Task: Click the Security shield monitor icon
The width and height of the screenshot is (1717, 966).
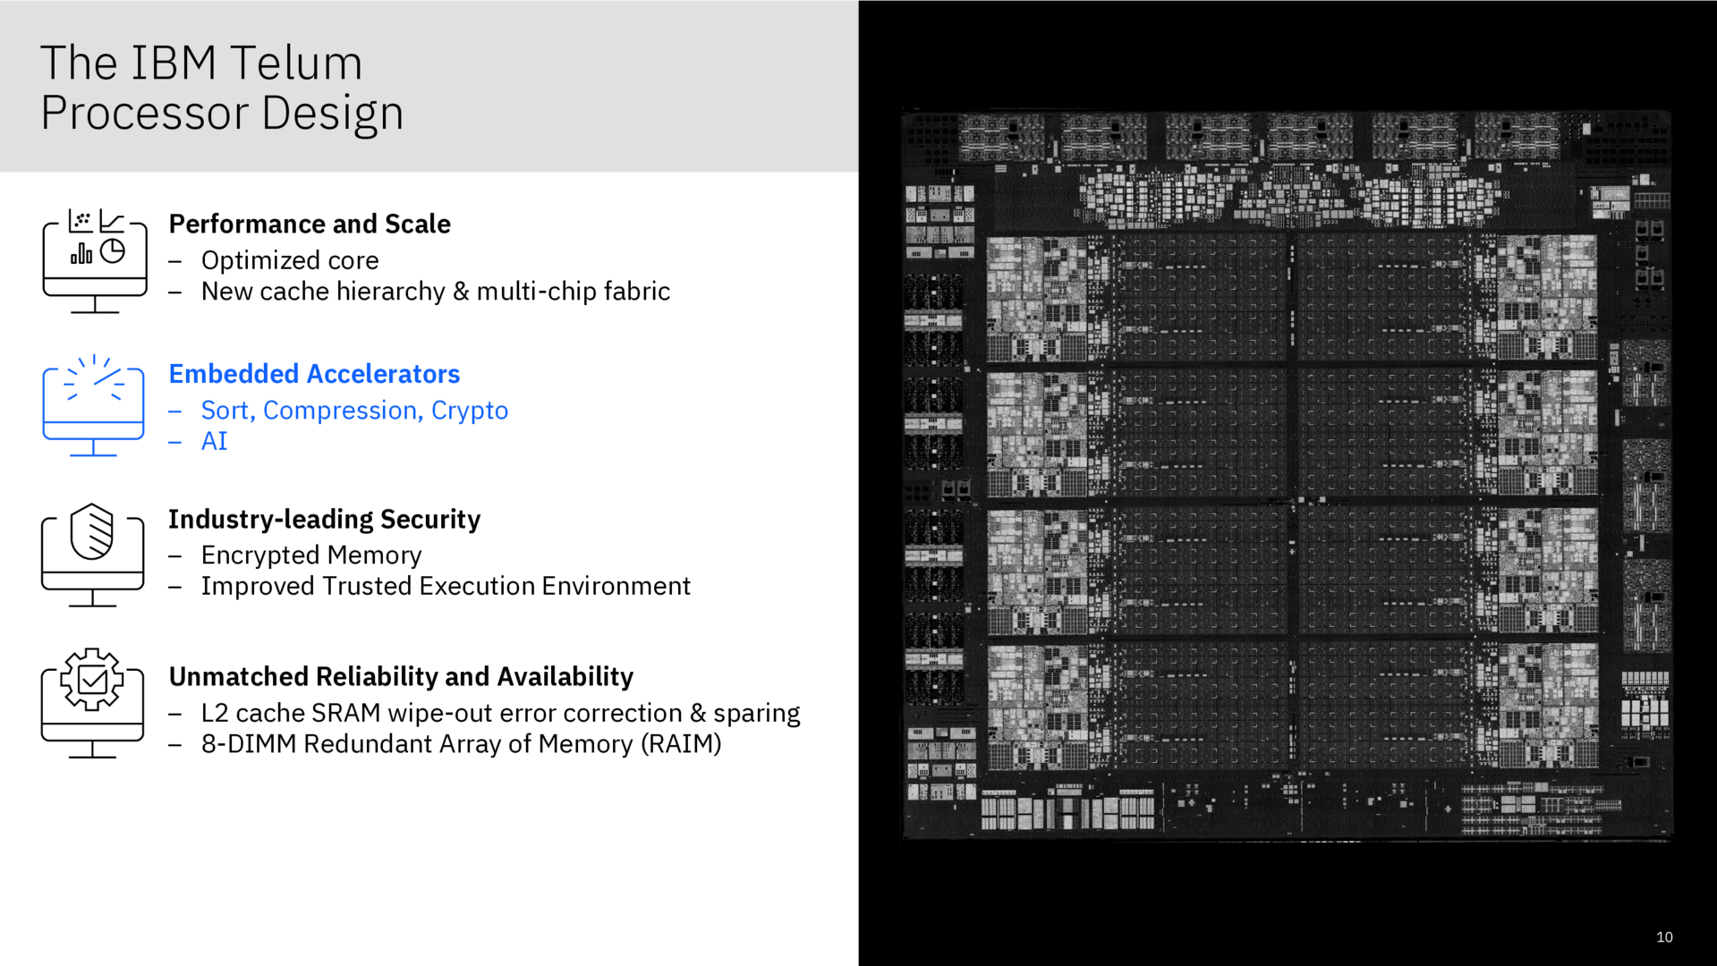Action: (x=93, y=555)
